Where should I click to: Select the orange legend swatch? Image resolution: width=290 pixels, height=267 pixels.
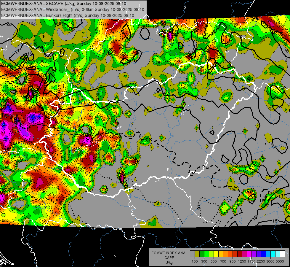click(x=225, y=254)
